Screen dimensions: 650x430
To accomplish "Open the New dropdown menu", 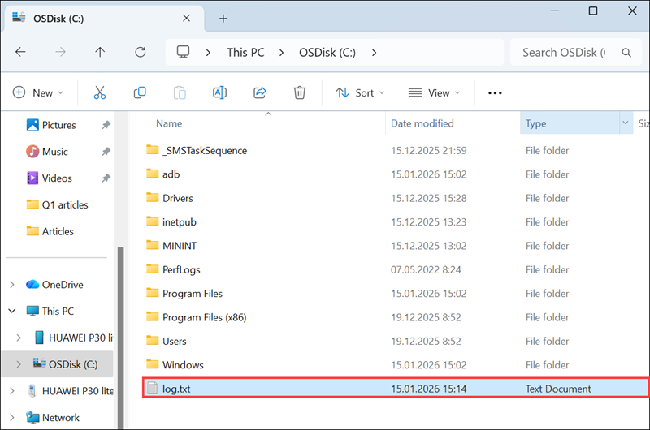I will [37, 92].
